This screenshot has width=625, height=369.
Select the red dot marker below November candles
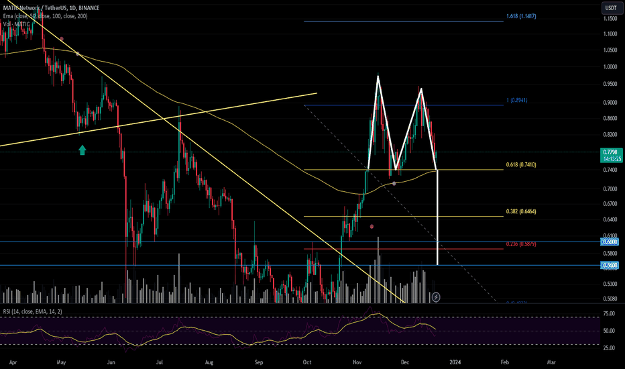372,227
